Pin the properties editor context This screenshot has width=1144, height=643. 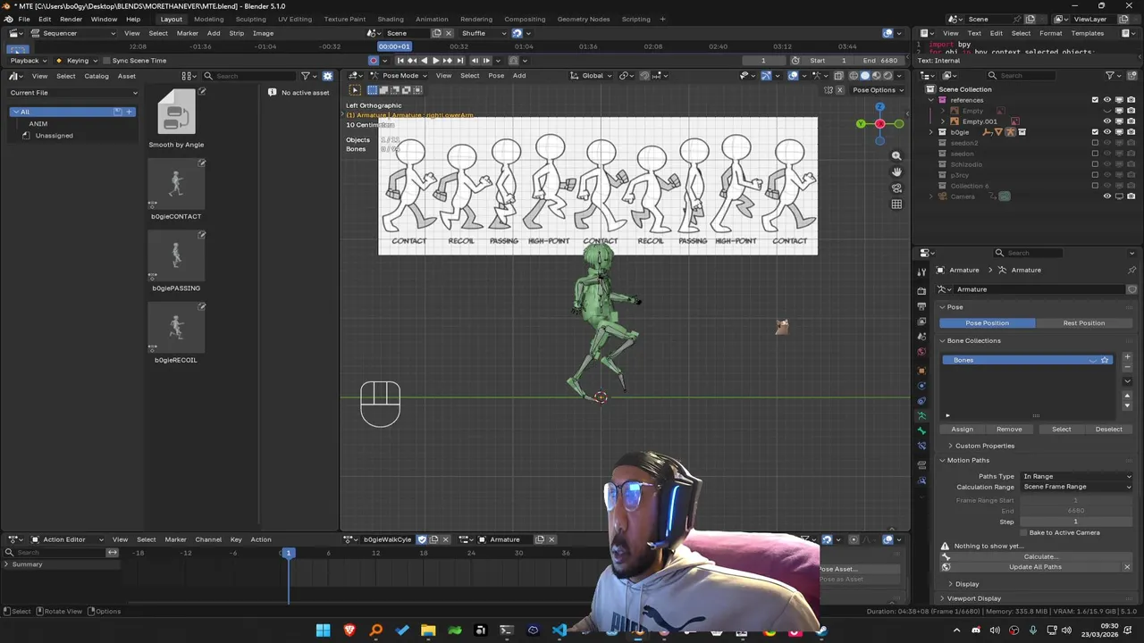point(1131,270)
